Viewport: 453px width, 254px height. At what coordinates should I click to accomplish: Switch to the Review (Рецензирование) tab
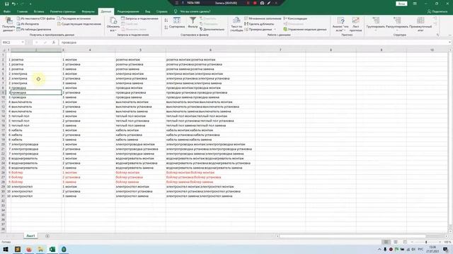[128, 11]
